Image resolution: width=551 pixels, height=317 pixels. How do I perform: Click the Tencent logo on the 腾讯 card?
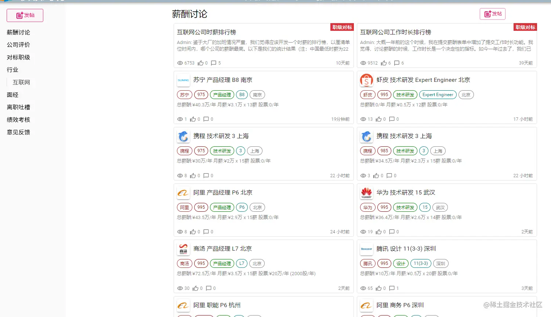pyautogui.click(x=366, y=249)
